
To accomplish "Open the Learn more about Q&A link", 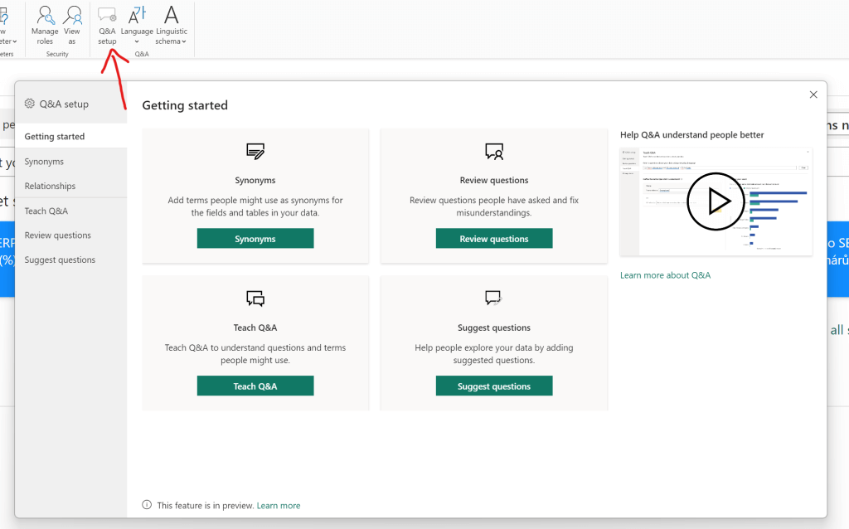I will (665, 275).
